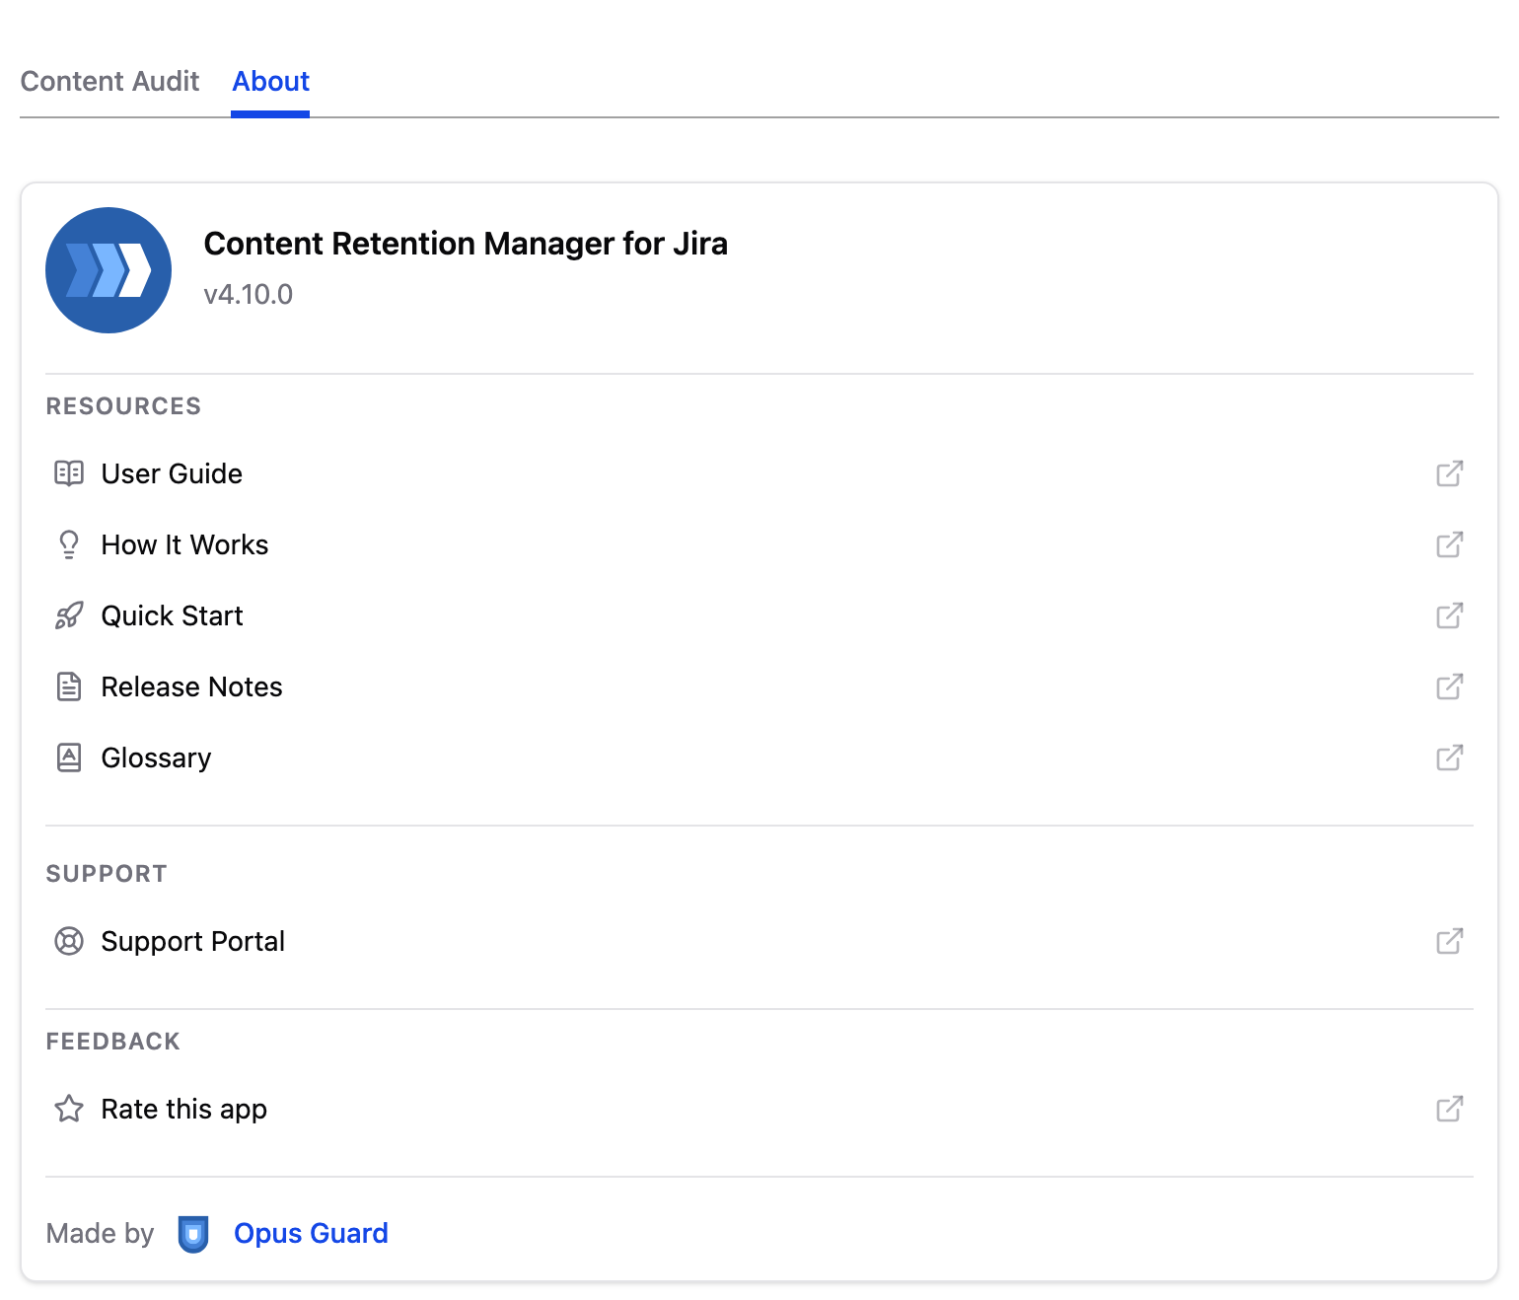The width and height of the screenshot is (1519, 1300).
Task: Click the Content Retention Manager for Jira title
Action: (466, 243)
